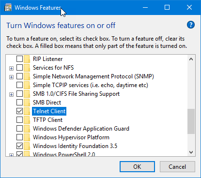This screenshot has width=201, height=178.
Task: Select the TFTP Client label
Action: point(47,120)
